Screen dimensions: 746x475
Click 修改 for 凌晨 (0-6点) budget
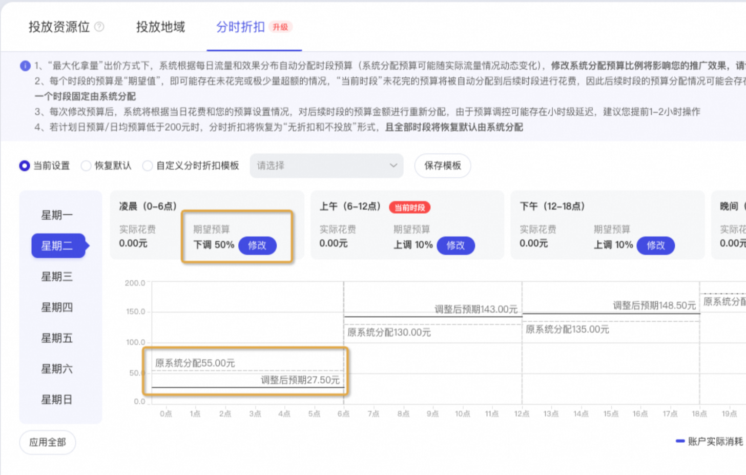click(x=257, y=245)
